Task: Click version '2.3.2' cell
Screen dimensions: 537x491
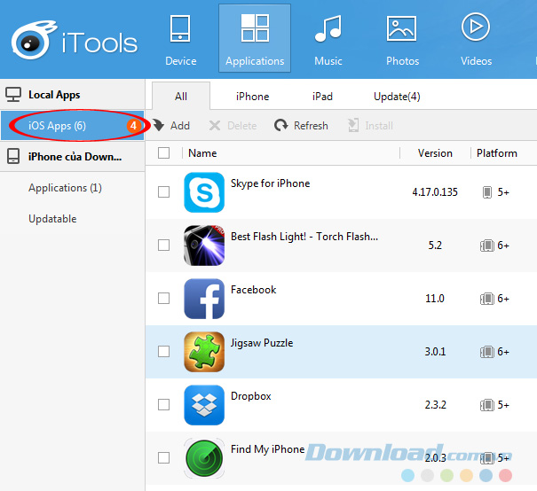Action: (435, 405)
